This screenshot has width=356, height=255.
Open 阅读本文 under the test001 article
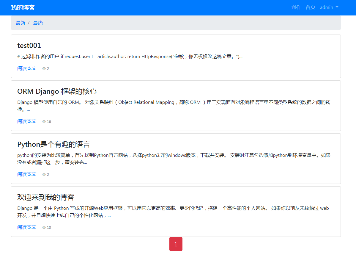(26, 68)
